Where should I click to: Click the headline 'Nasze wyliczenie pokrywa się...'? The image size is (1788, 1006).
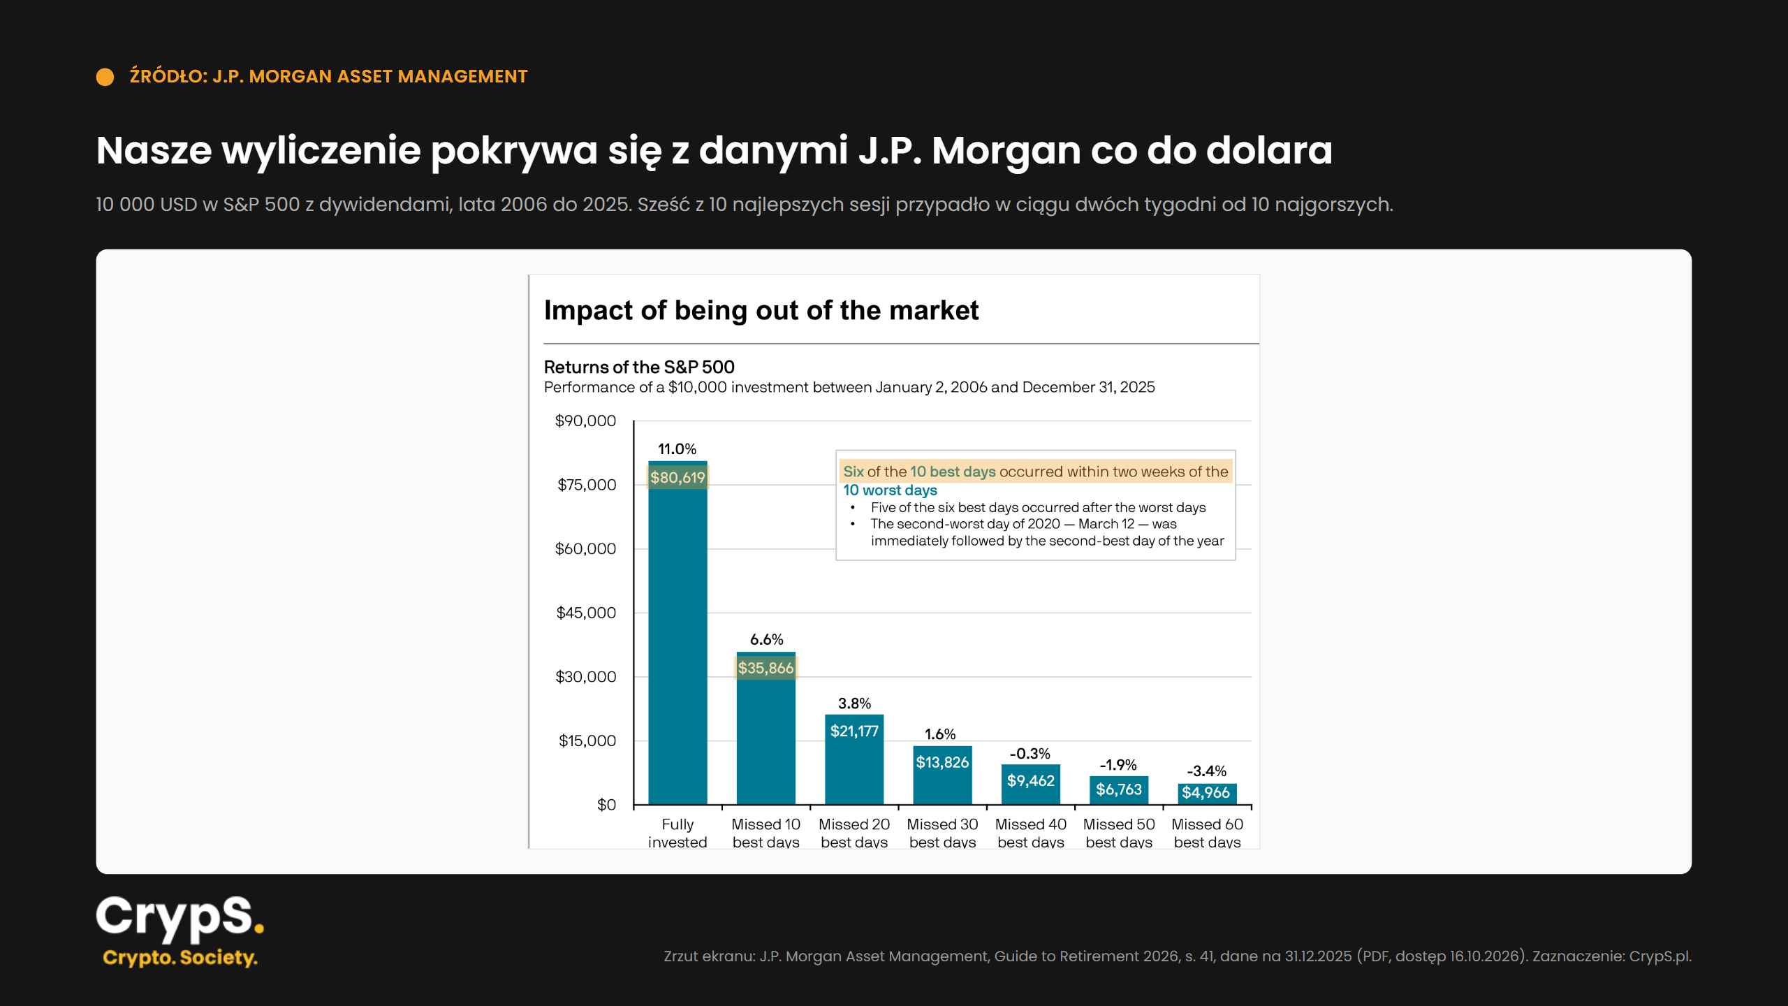714,150
